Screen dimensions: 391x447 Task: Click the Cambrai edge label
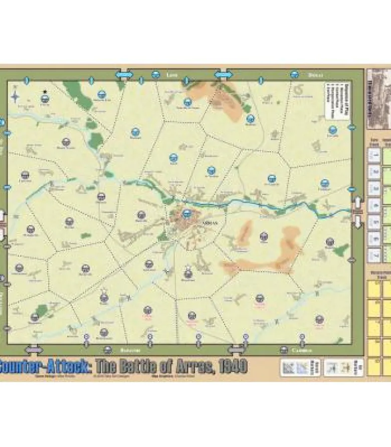[x=302, y=350]
